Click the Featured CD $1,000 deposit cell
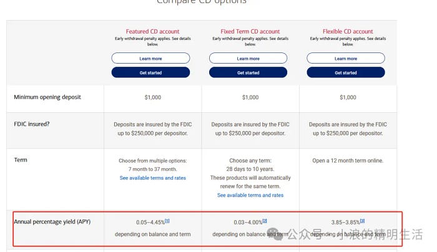 pyautogui.click(x=153, y=97)
